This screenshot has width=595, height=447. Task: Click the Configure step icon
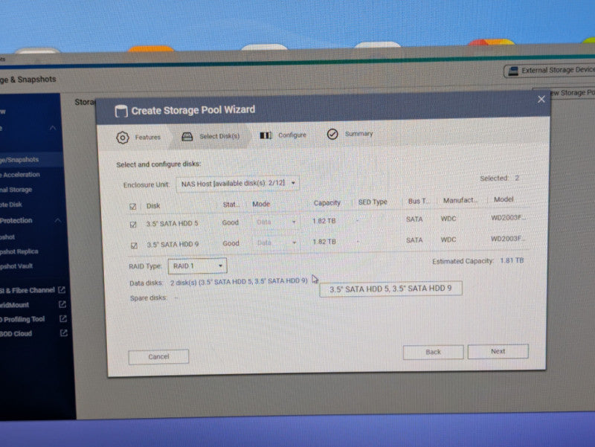coord(266,135)
